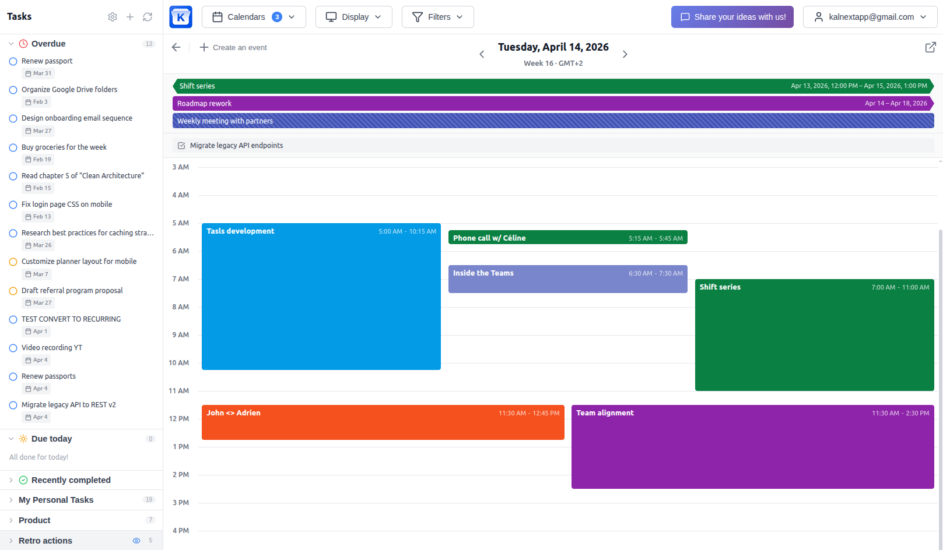Open calendar in external window icon
The height and width of the screenshot is (550, 943).
pyautogui.click(x=930, y=48)
